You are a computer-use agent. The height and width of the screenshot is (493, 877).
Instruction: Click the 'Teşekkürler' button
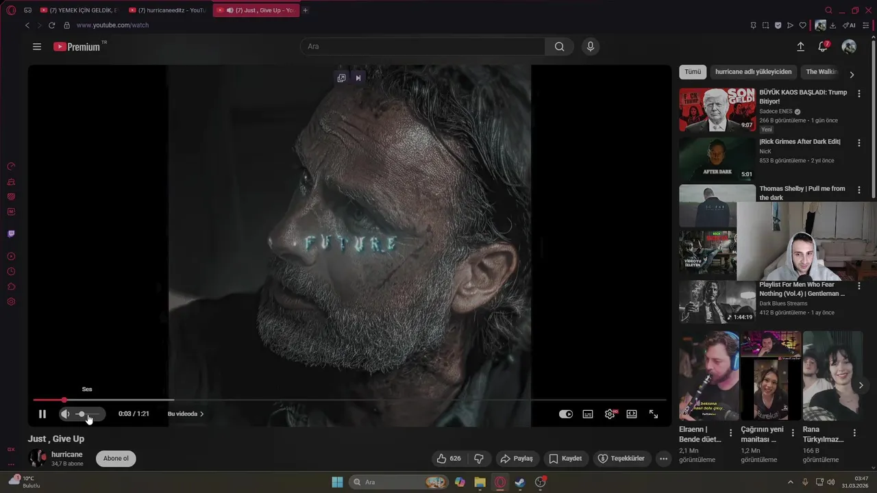tap(621, 459)
